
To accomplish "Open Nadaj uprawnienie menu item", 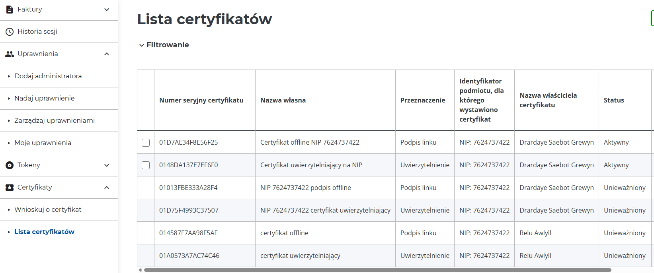I will [x=44, y=98].
